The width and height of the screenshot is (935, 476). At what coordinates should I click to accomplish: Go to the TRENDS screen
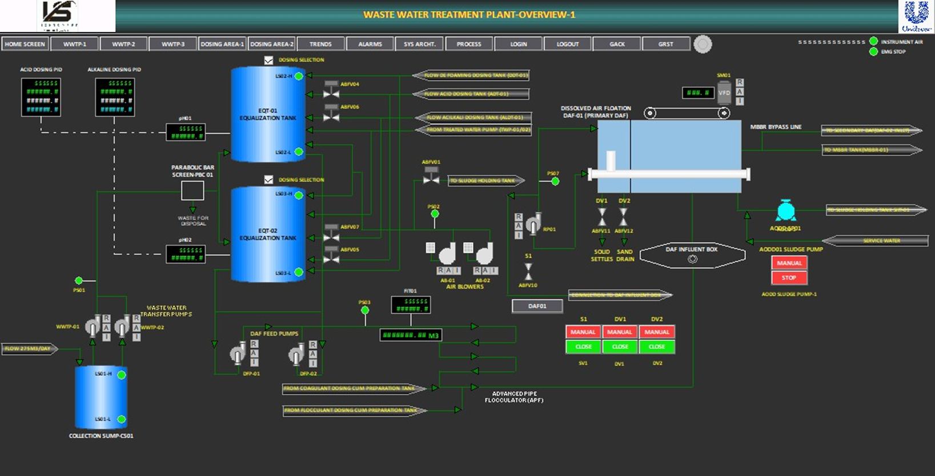(x=320, y=44)
